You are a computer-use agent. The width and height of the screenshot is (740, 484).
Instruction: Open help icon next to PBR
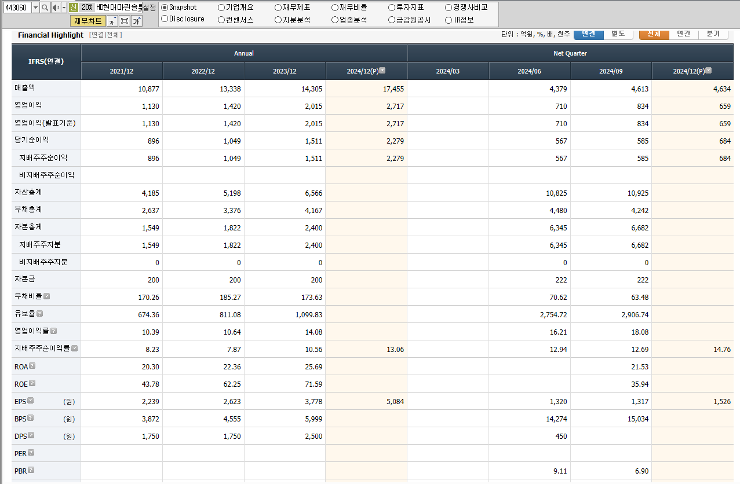coord(31,470)
